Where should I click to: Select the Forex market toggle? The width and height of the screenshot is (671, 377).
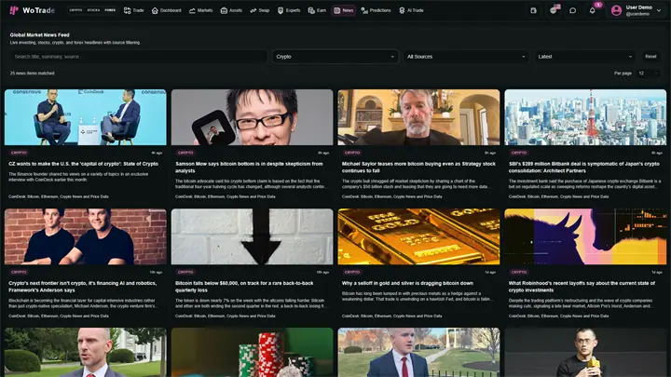(x=110, y=10)
